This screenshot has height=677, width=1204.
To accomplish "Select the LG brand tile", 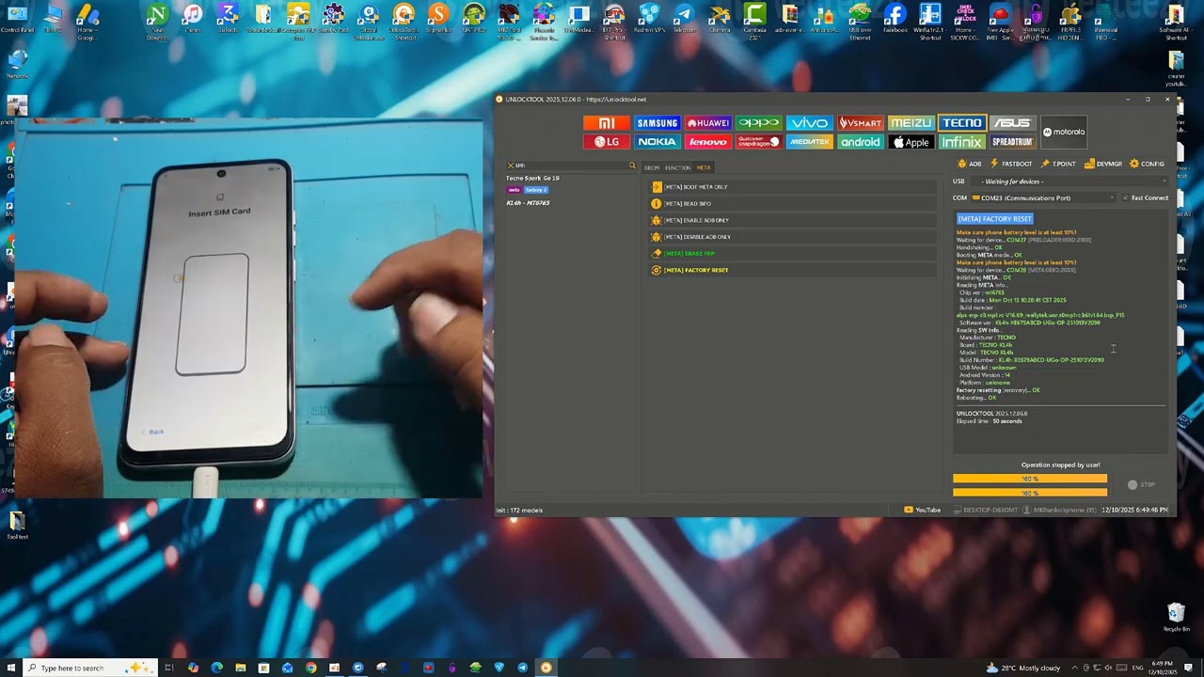I will click(607, 142).
